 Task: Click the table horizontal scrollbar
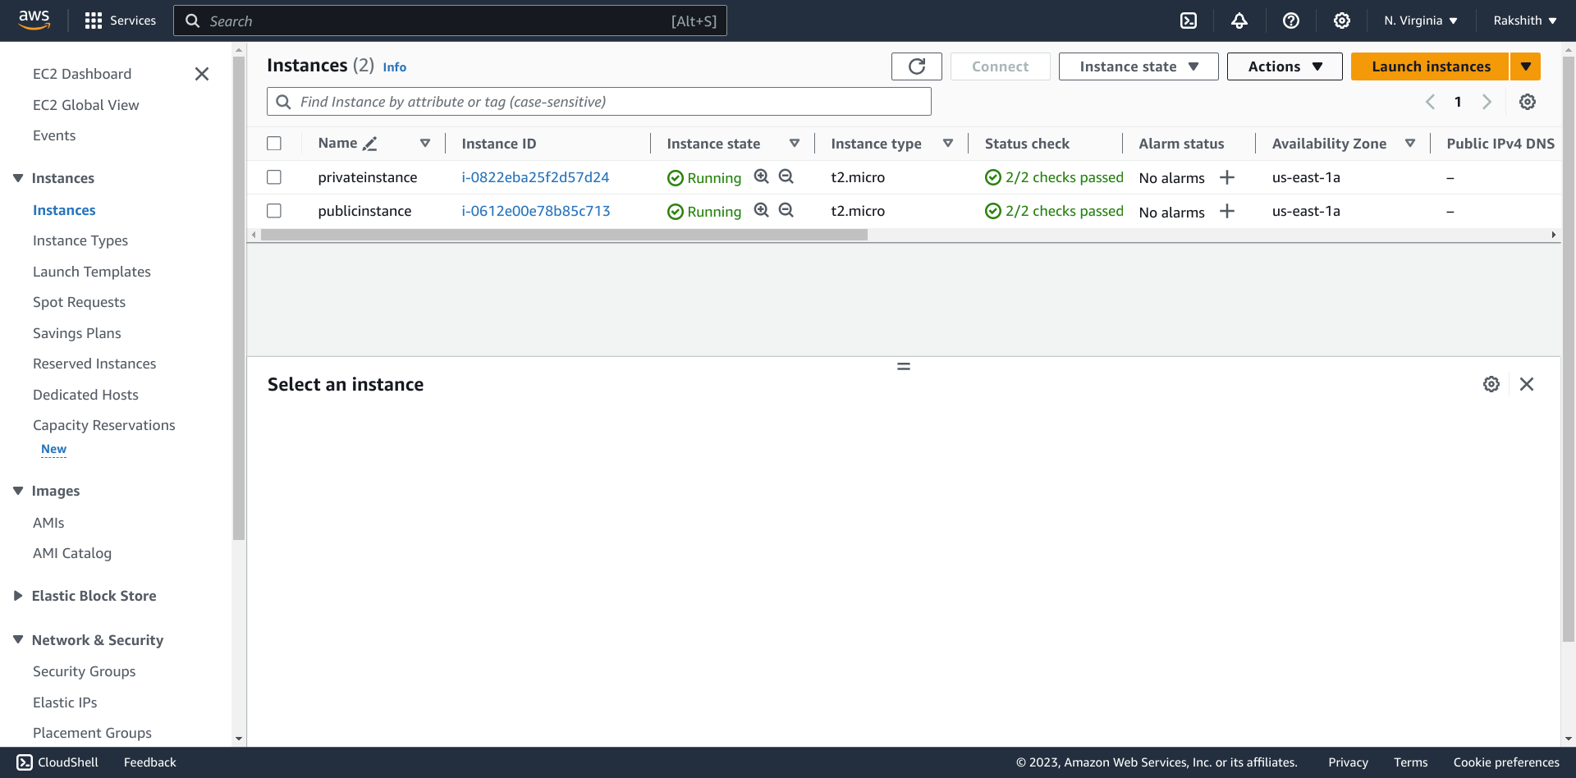point(564,235)
